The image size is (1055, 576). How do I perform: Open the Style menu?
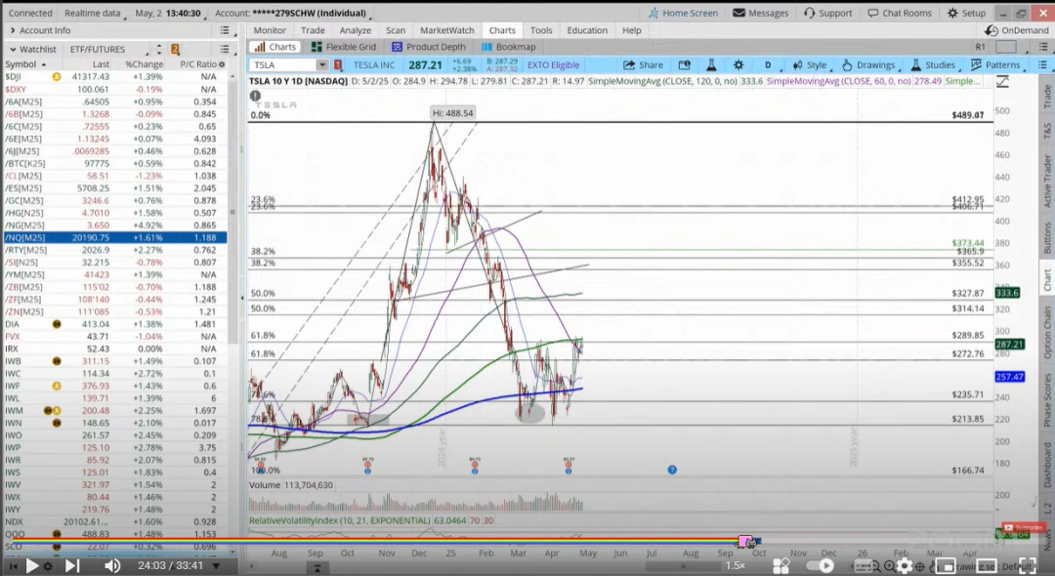810,65
